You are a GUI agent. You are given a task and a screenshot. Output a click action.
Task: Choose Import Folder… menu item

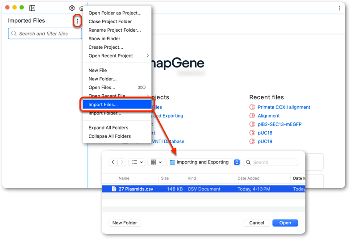(117, 114)
